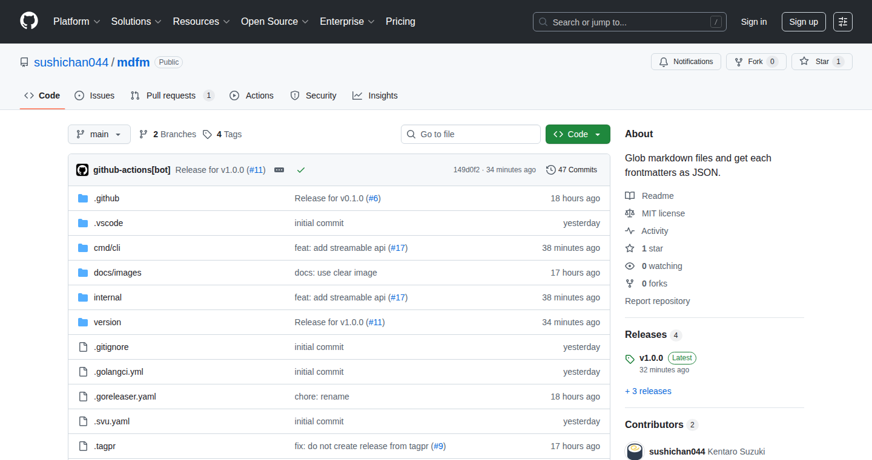Open the Pricing page
Image resolution: width=872 pixels, height=460 pixels.
[400, 22]
